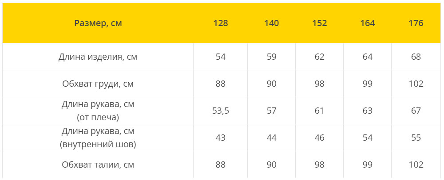Select the 128 size column header
This screenshot has height=180, width=444.
[221, 23]
